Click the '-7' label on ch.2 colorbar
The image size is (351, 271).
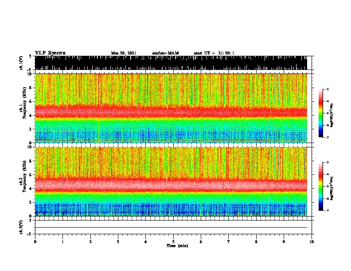pyautogui.click(x=327, y=211)
